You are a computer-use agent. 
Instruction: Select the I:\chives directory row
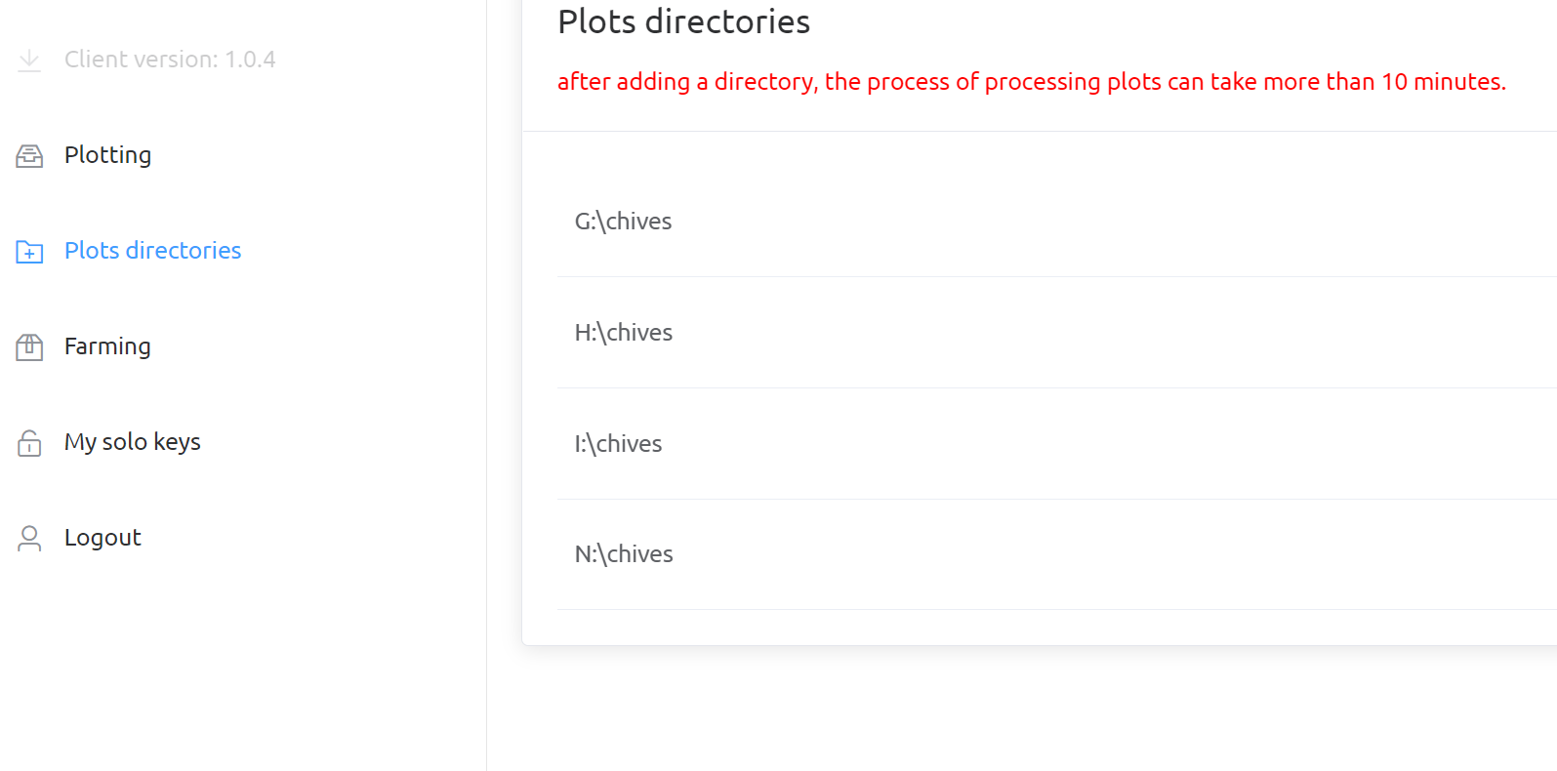[x=1057, y=444]
